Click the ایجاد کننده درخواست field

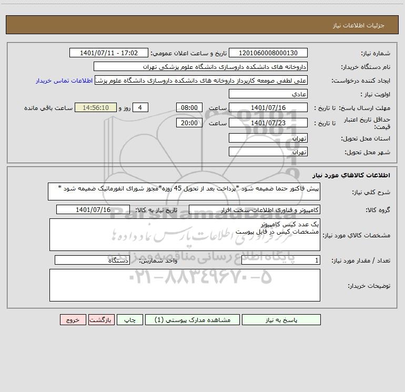[201, 80]
